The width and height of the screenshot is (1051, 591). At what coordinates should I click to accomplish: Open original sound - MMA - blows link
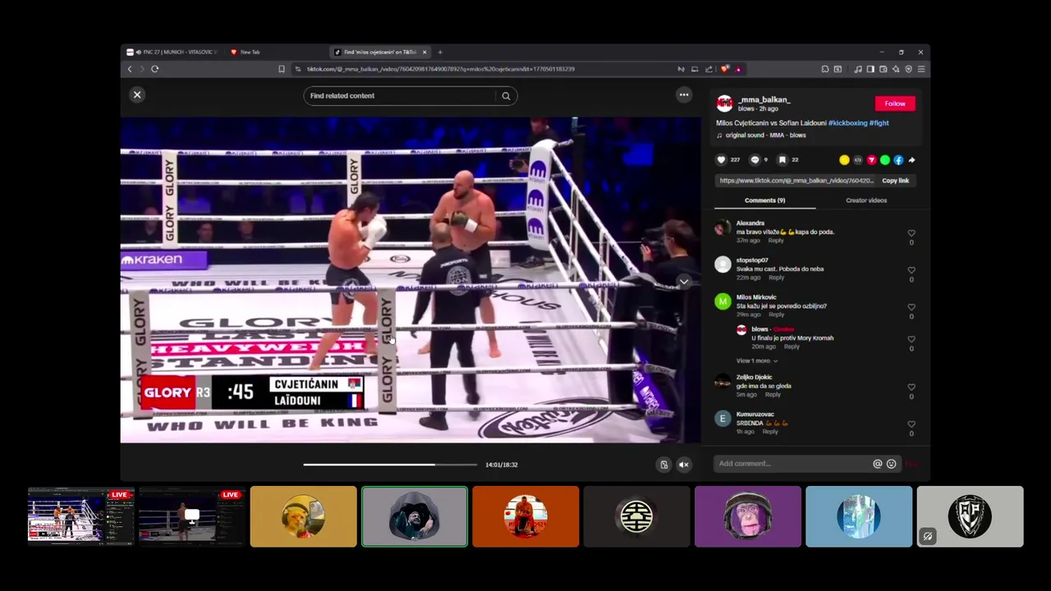765,135
